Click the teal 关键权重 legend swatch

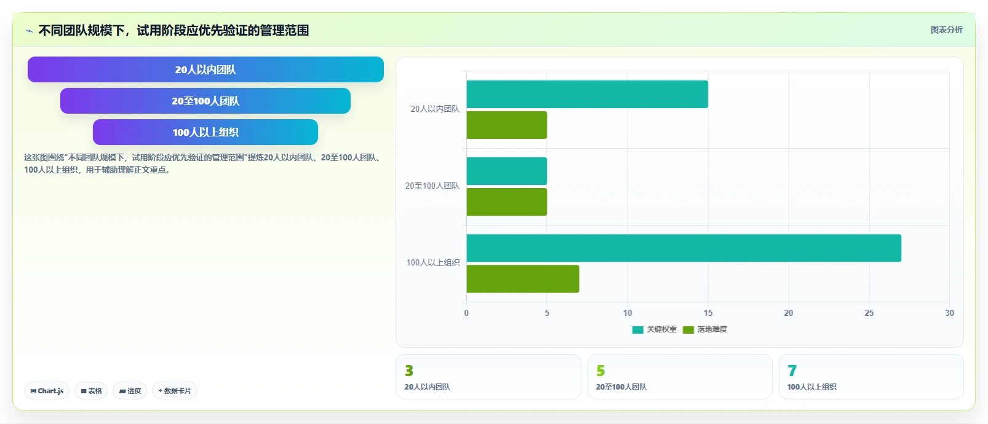pyautogui.click(x=638, y=330)
